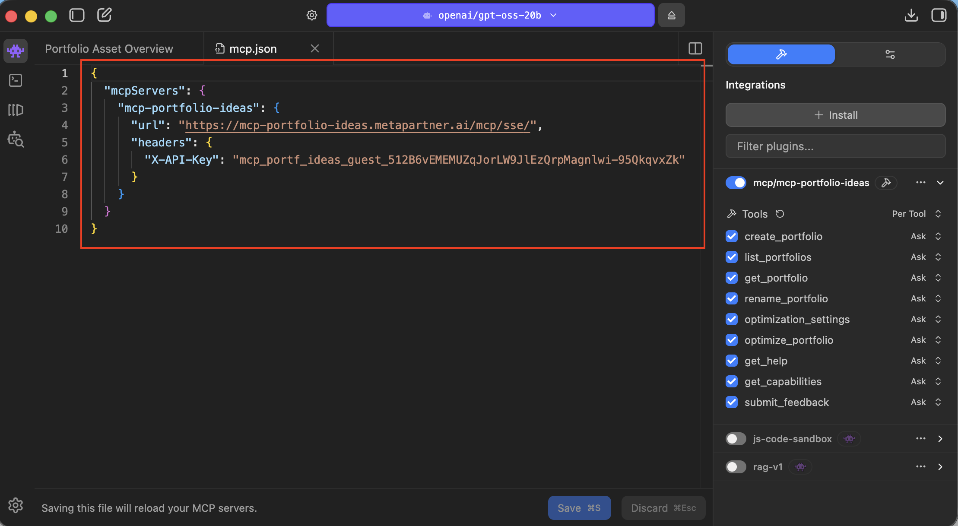The image size is (958, 526).
Task: Open the openai/gpt-oss-20b model dropdown
Action: pos(490,16)
